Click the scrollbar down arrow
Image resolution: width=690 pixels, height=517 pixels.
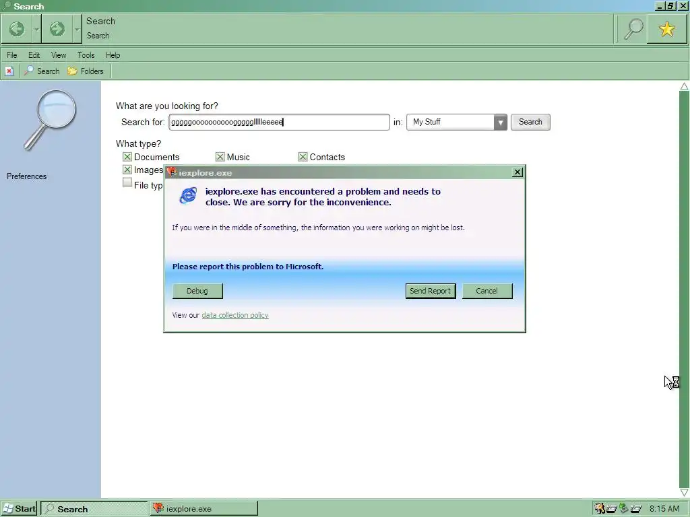point(684,492)
